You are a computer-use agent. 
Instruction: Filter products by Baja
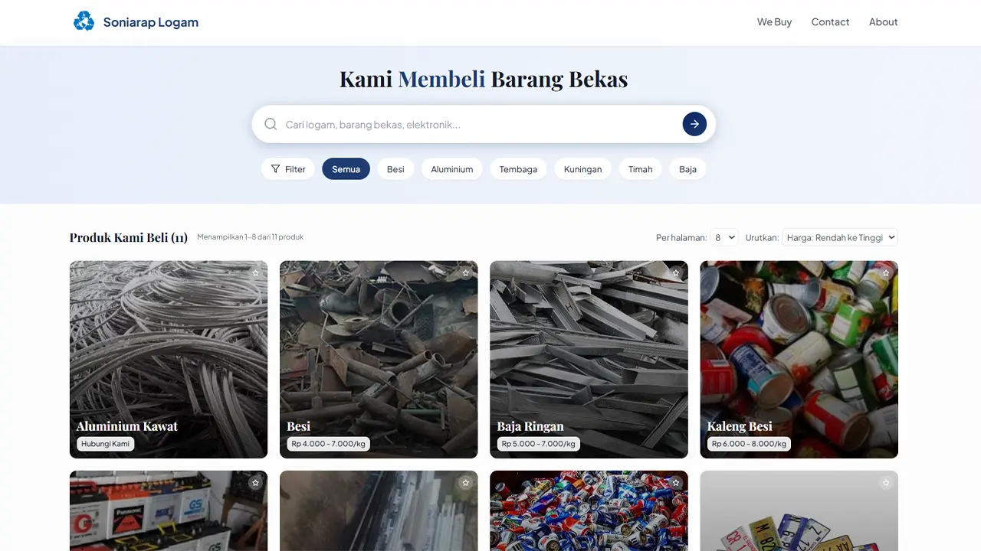tap(687, 169)
